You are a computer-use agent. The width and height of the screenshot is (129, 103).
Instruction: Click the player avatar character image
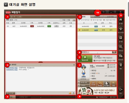pos(83,71)
